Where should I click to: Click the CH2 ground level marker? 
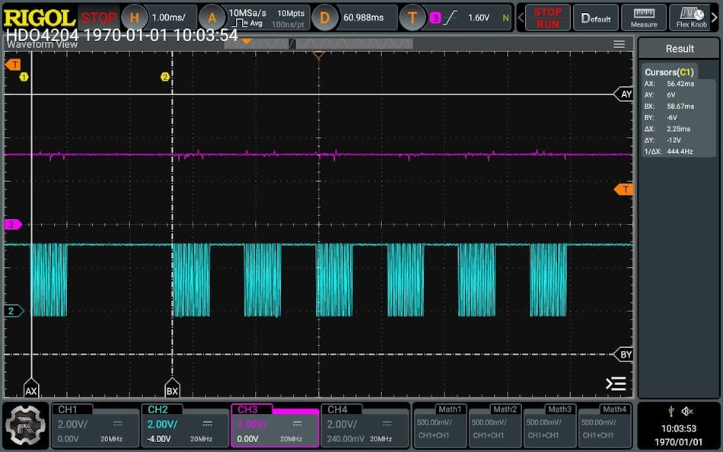[13, 310]
